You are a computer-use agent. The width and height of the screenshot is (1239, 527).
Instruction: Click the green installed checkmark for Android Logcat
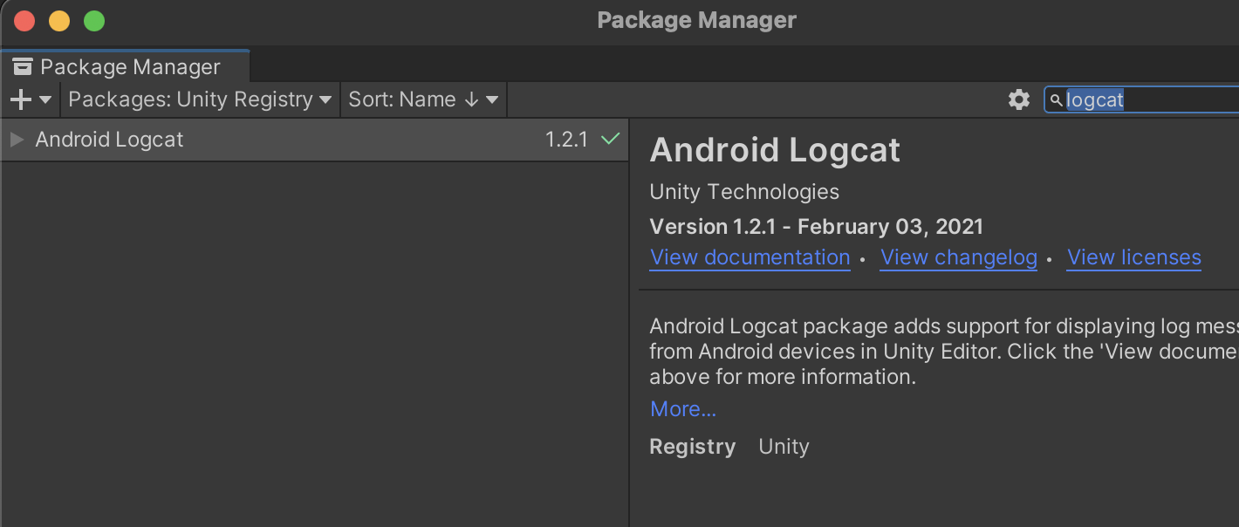[x=611, y=139]
